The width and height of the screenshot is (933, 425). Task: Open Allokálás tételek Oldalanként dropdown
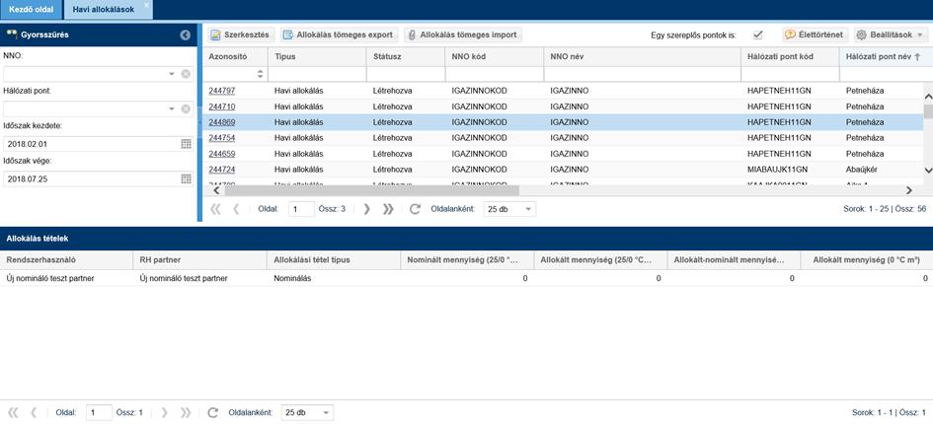307,412
